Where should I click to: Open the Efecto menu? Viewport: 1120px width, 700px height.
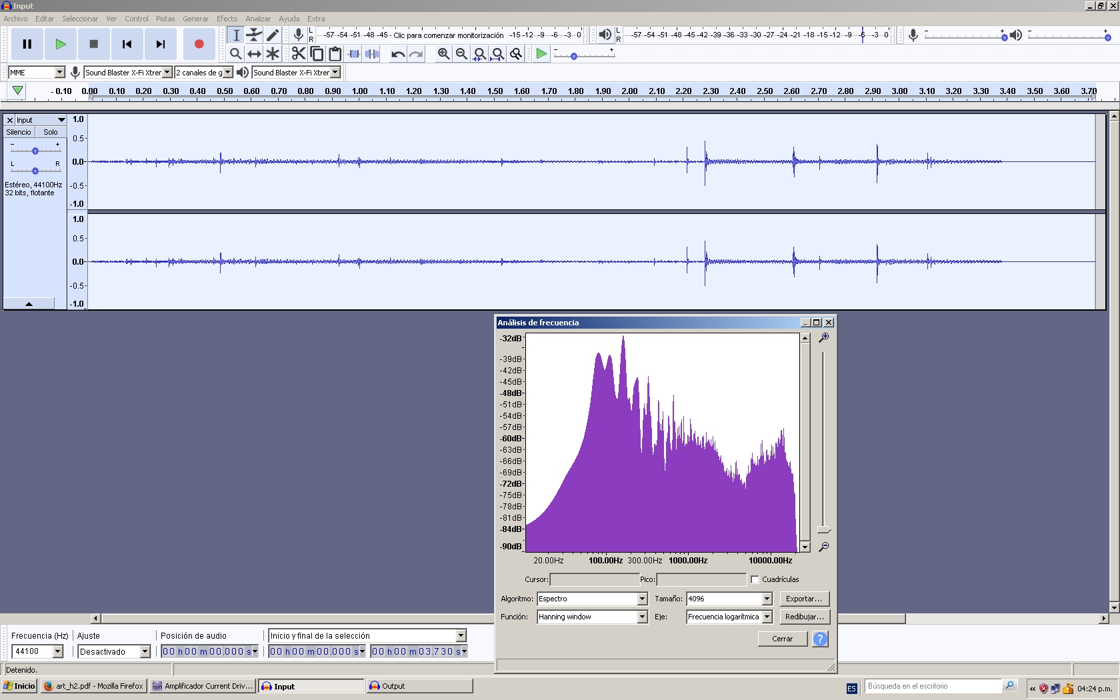(227, 19)
